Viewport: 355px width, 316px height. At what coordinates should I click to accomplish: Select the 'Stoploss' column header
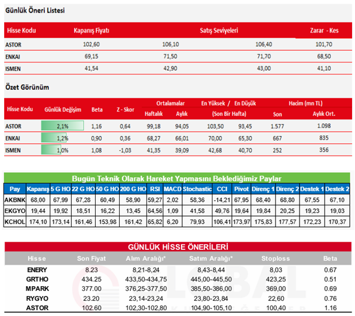click(x=276, y=259)
